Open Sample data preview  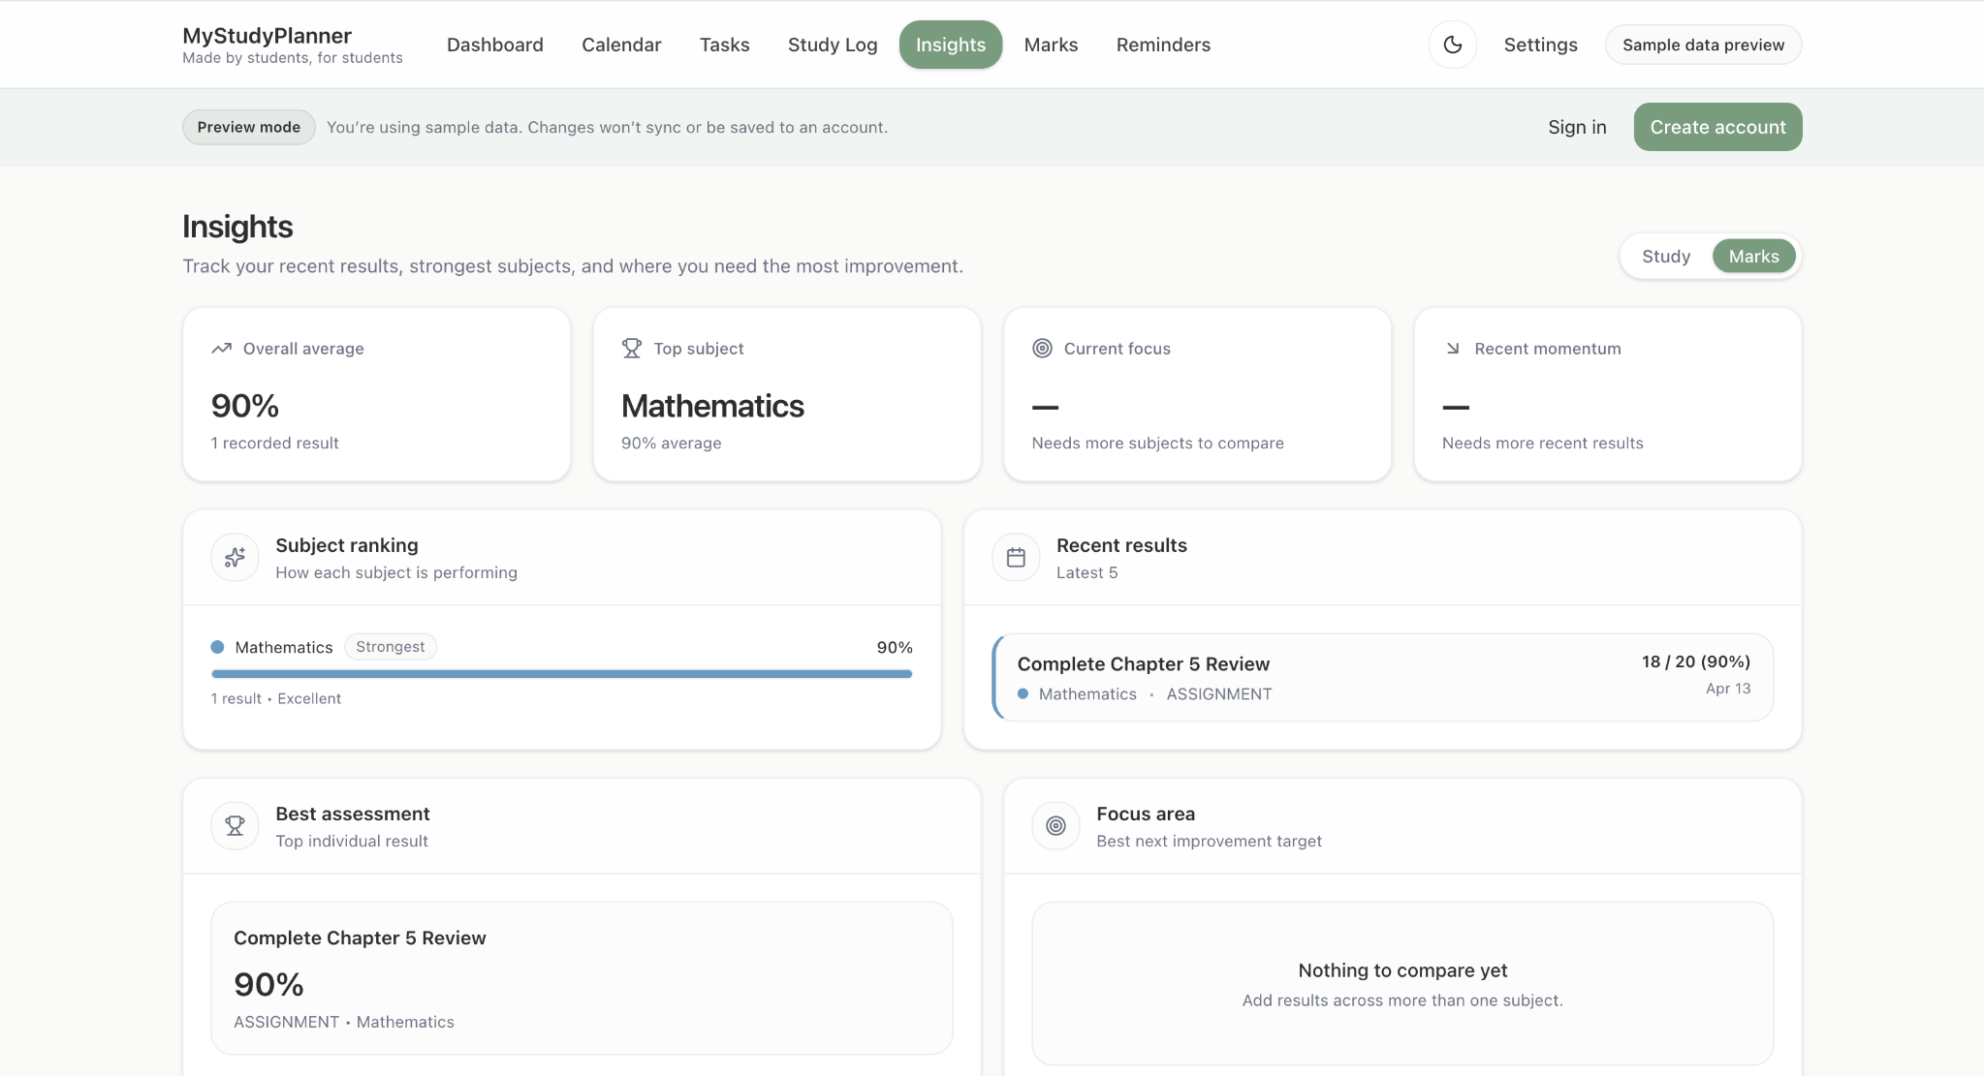[x=1702, y=45]
